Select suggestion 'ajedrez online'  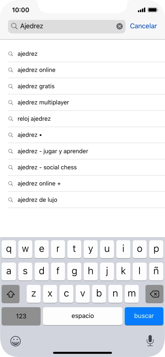pos(86,70)
